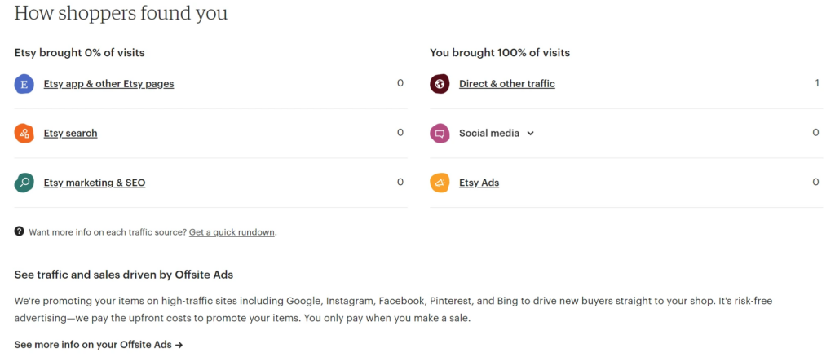This screenshot has width=835, height=357.
Task: Click the Direct traffic visit count "1"
Action: click(816, 83)
